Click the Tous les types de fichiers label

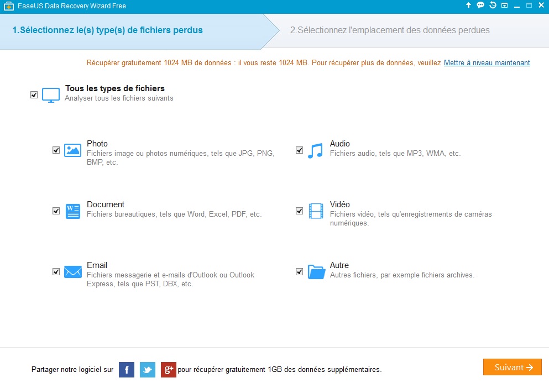tap(115, 88)
